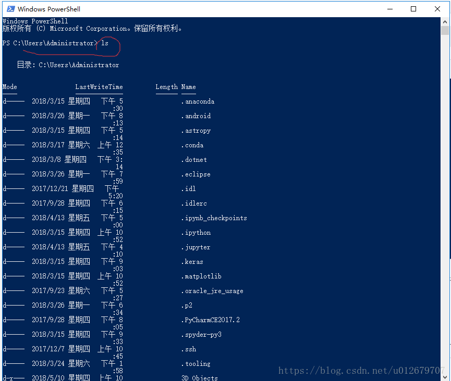Screen dimensions: 451x381
Task: Click the '.ipython' directory name
Action: [x=196, y=233]
